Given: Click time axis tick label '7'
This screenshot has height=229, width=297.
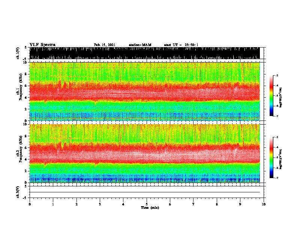Looking at the screenshot, I should click(x=193, y=204).
